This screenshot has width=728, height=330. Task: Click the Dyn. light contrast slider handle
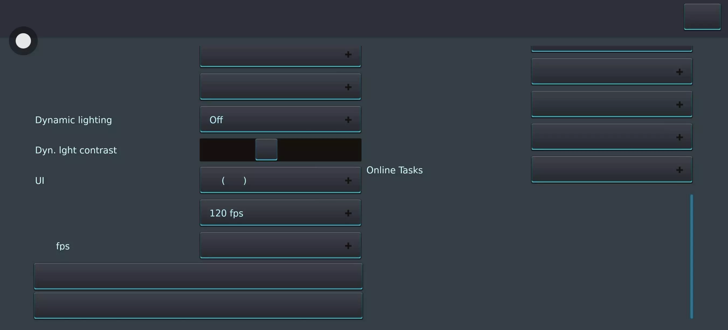click(266, 149)
